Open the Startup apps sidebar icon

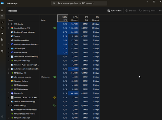2,34
